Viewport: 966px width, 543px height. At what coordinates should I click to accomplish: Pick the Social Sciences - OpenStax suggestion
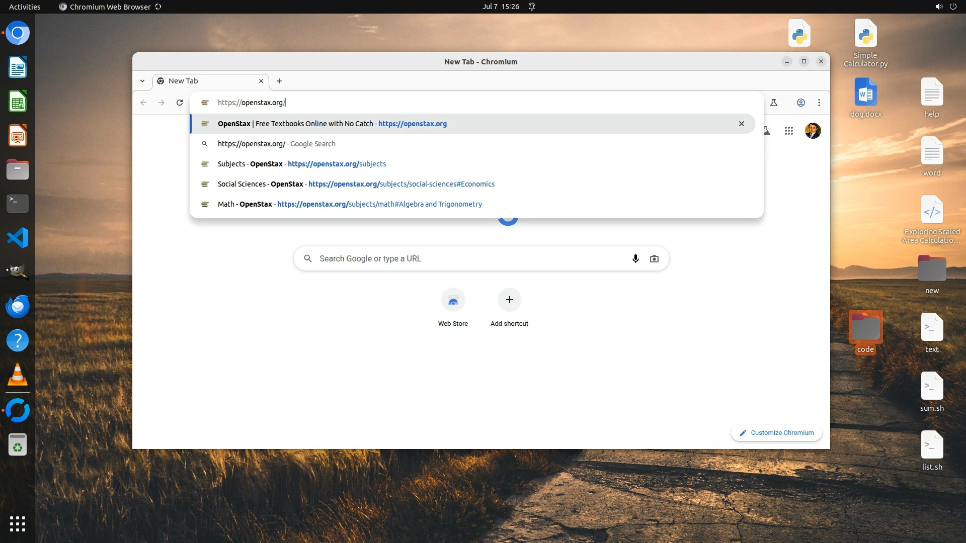coord(356,184)
